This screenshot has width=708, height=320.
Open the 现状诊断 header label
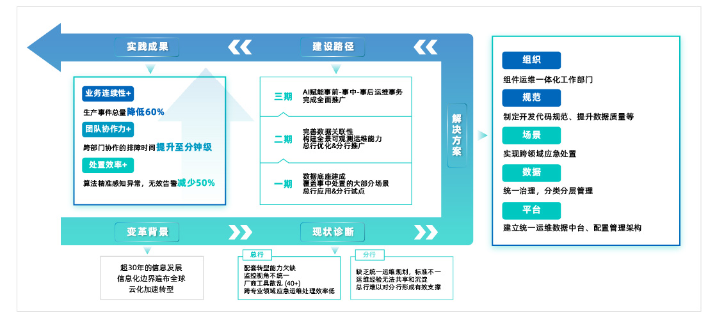[x=333, y=232]
